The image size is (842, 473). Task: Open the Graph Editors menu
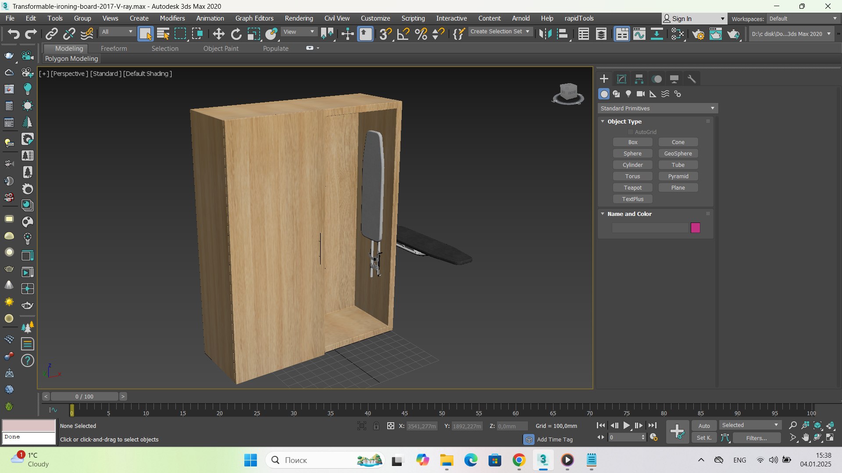click(x=254, y=18)
